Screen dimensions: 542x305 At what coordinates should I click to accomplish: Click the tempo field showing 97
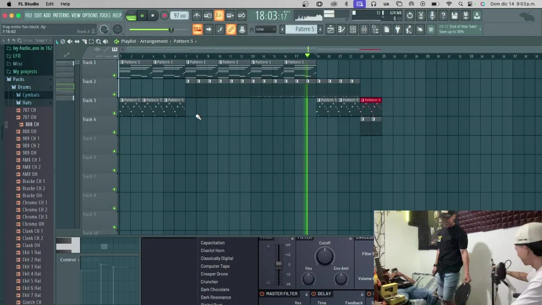180,16
